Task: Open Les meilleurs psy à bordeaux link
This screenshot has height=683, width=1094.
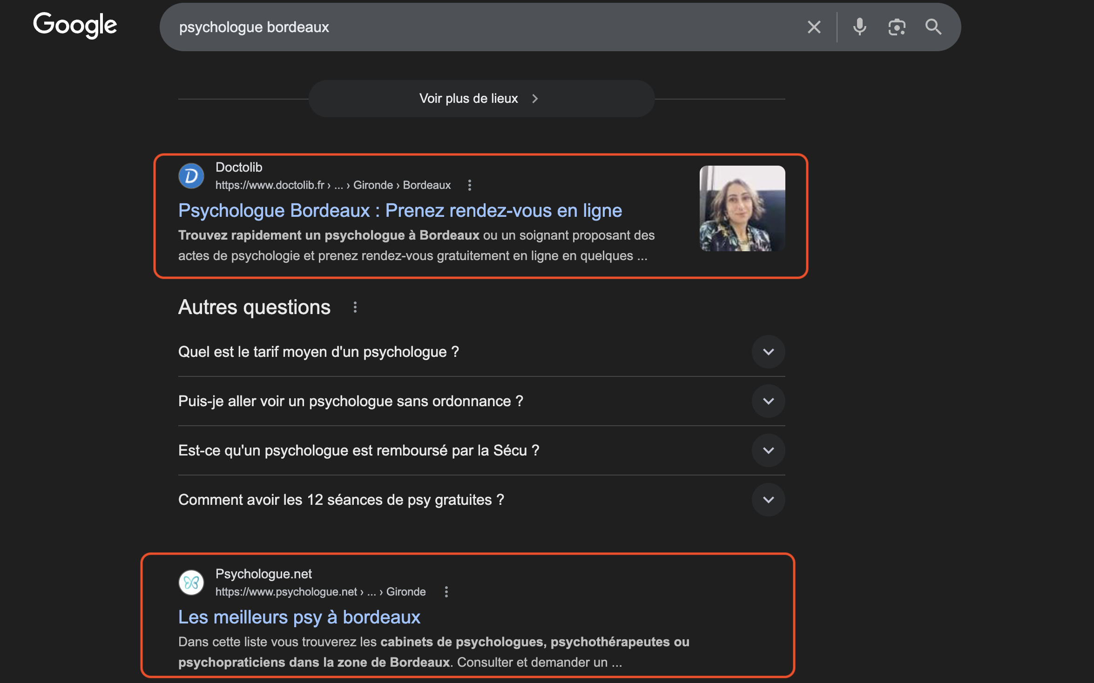Action: click(x=299, y=617)
